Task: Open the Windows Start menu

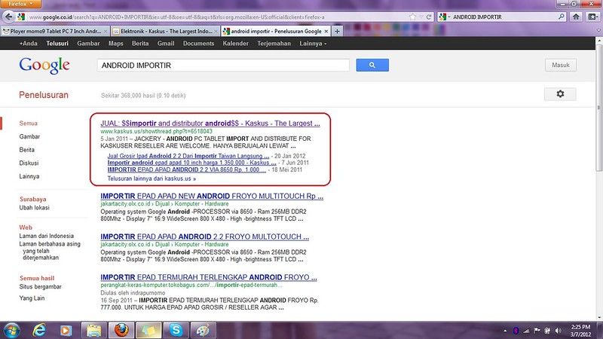Action: pos(11,331)
